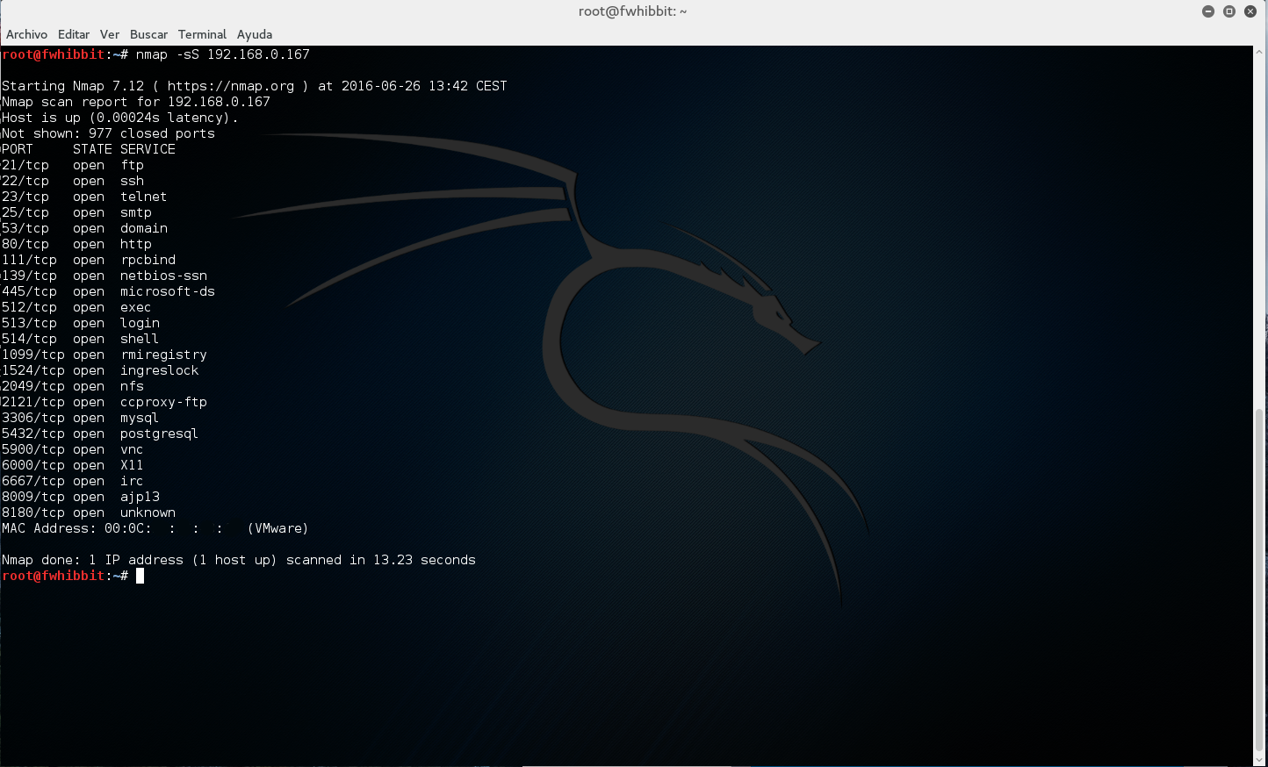Click the 139/tcp netbios-ssn port line
The height and width of the screenshot is (767, 1268).
(x=104, y=276)
